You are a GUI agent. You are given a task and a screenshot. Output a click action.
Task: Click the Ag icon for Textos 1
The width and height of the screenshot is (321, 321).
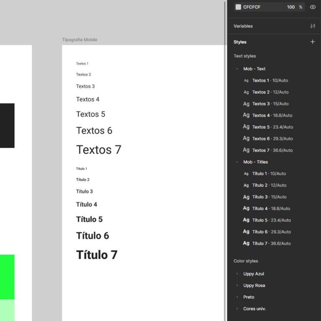click(246, 81)
